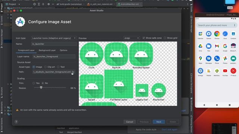Viewport: 239px width, 134px height.
Task: Select the Image asset type radio
Action: pos(34,67)
